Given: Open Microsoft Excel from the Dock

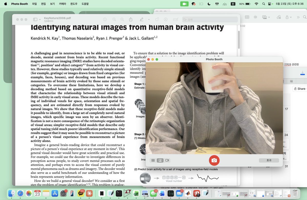Looking at the screenshot, I should (x=136, y=194).
